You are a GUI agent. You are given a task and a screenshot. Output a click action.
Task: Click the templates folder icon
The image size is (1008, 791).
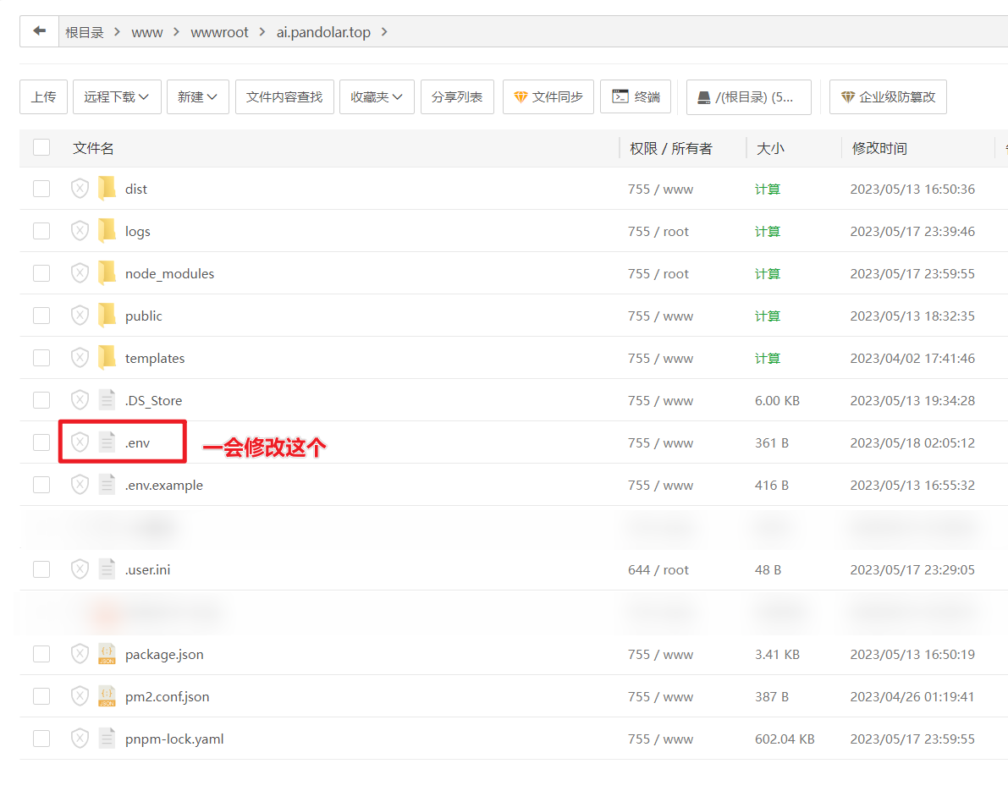pos(107,358)
